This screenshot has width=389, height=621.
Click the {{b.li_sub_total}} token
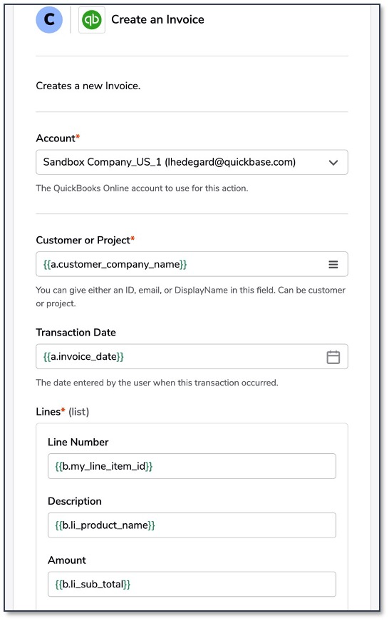point(93,584)
